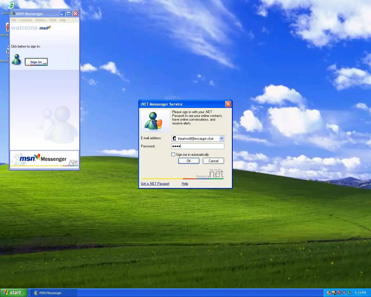
Task: Click the MSN Messenger title bar icon
Action: (13, 14)
